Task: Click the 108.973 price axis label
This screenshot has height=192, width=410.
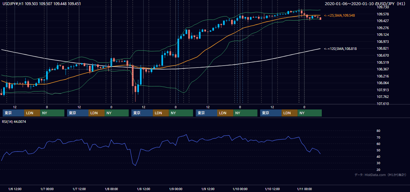Action: (383, 42)
